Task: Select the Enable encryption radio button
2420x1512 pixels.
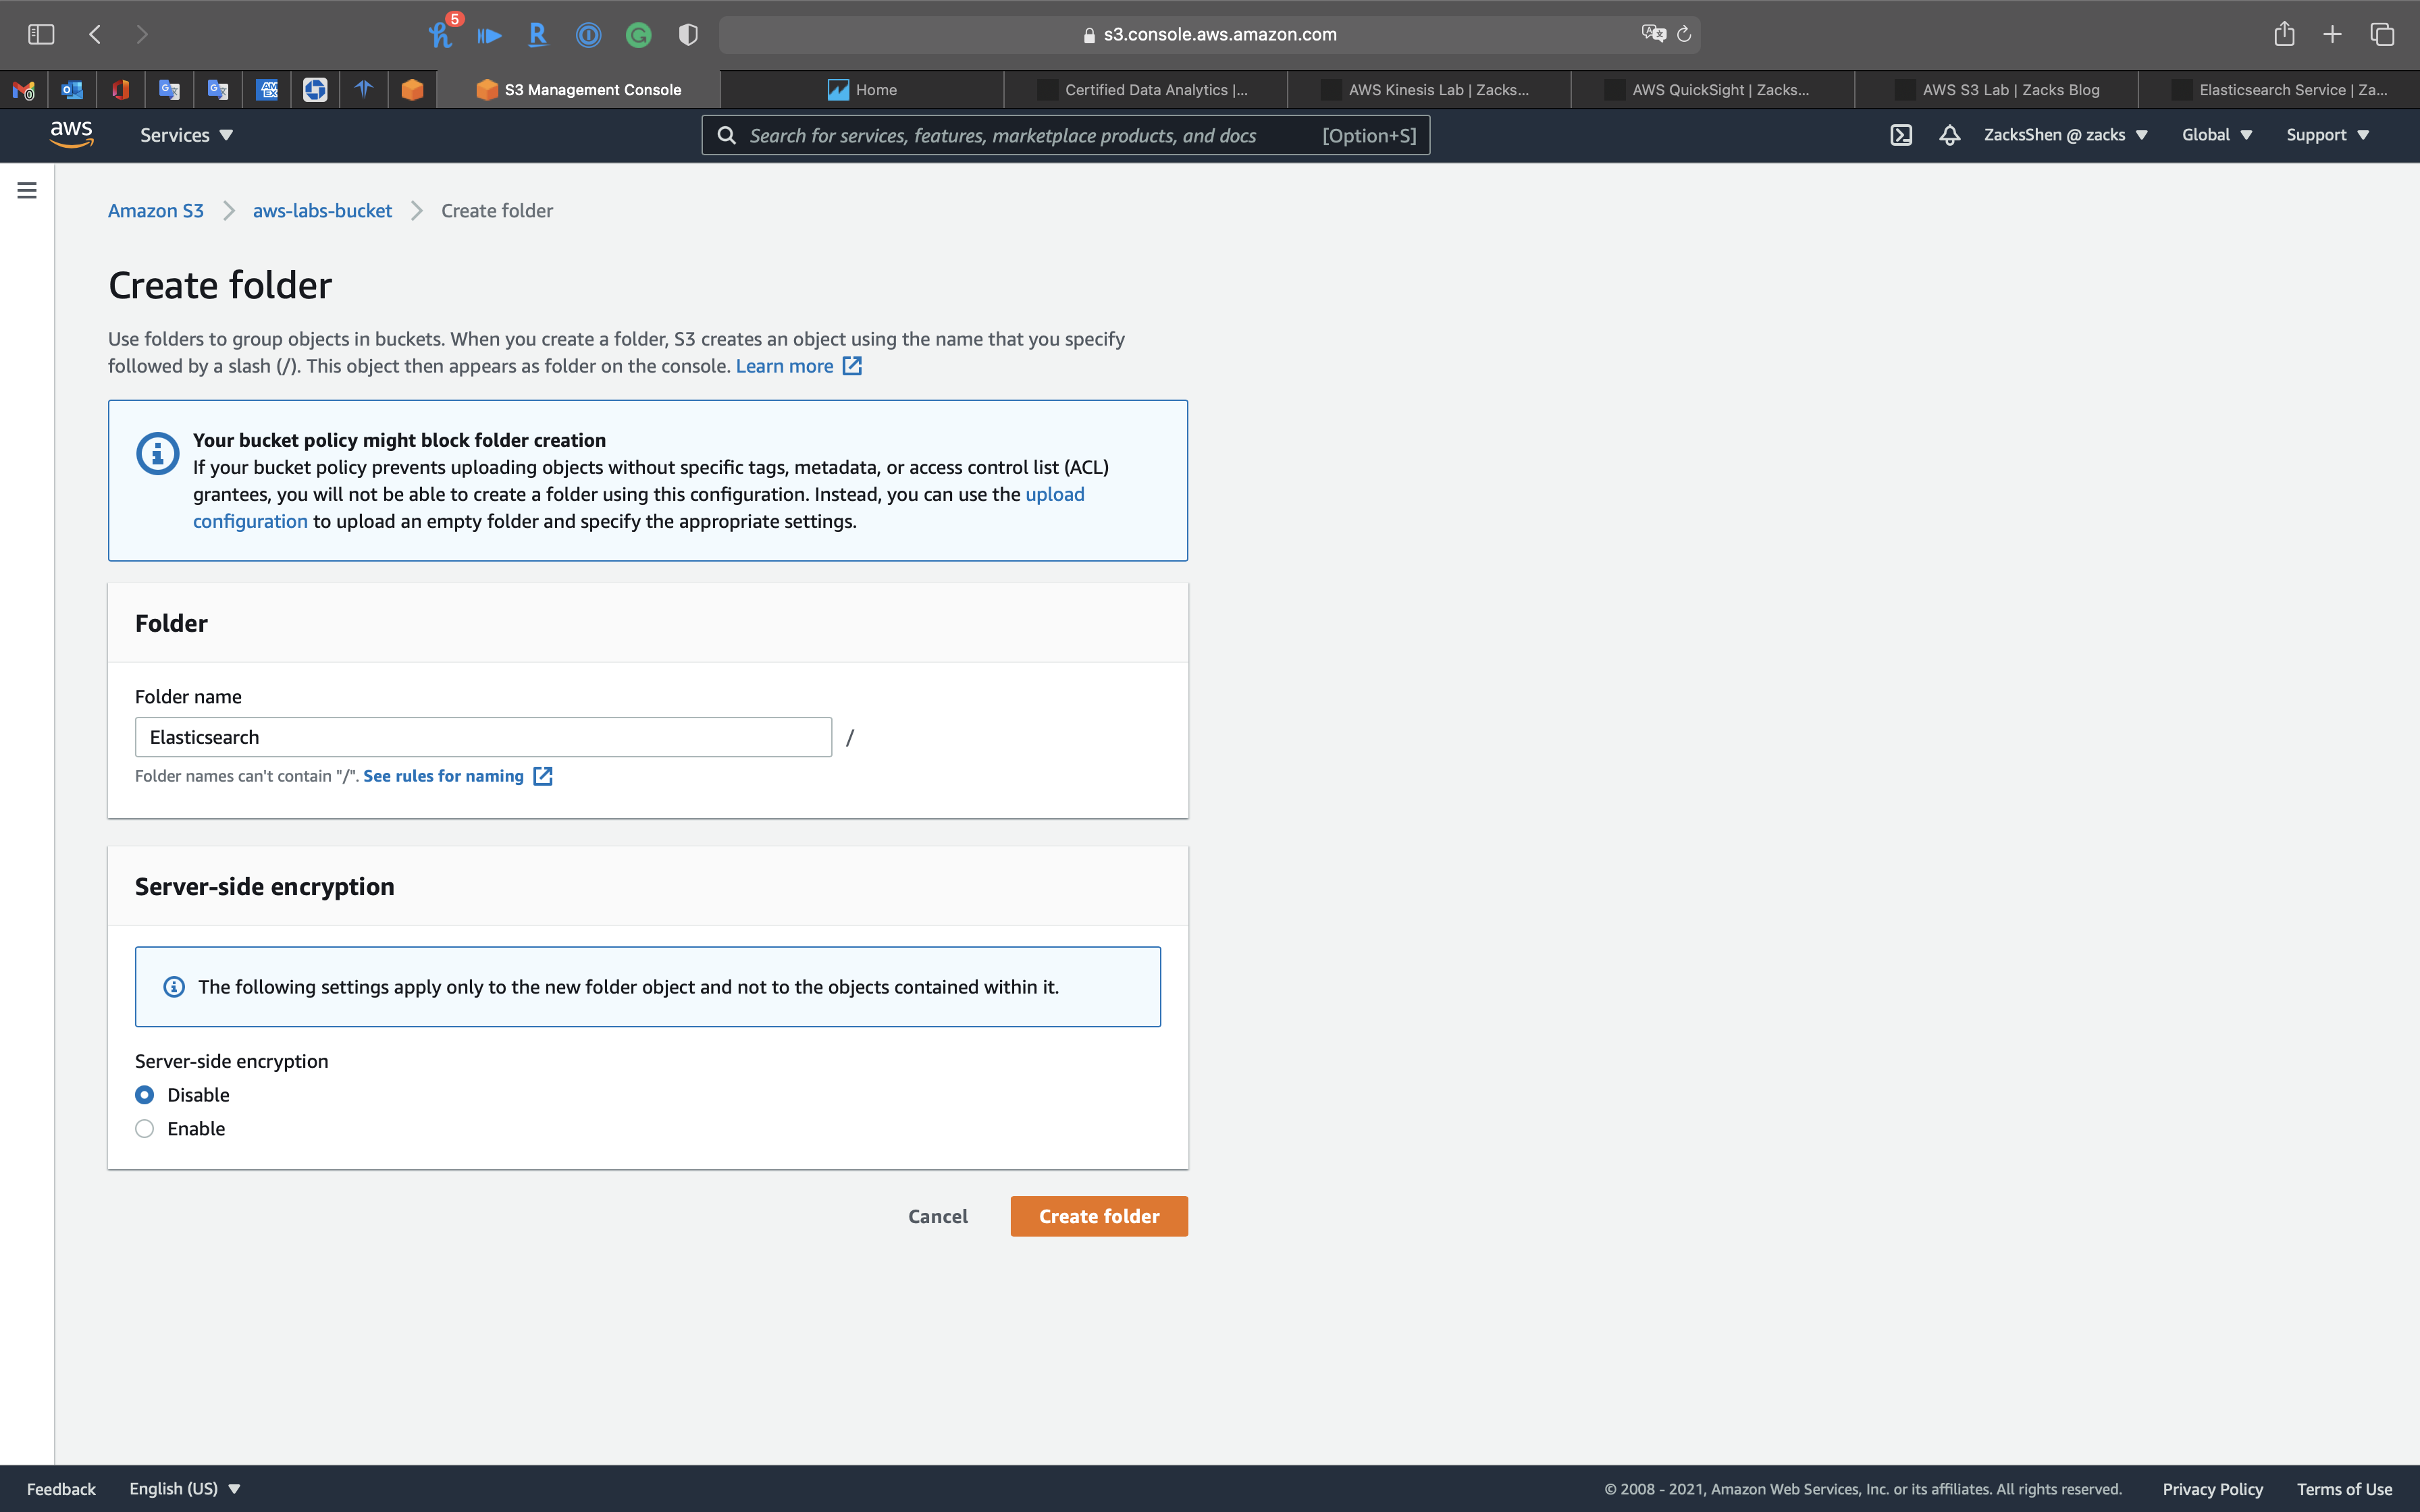Action: point(145,1129)
